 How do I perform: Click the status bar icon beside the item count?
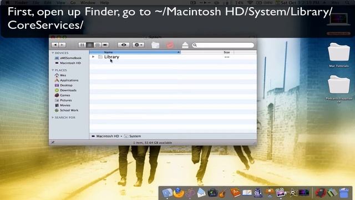coord(53,142)
